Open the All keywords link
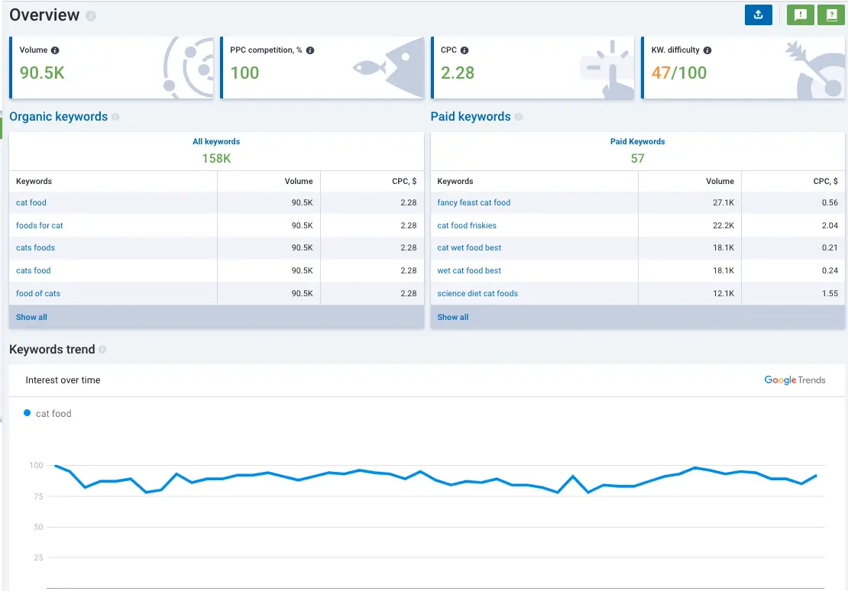The width and height of the screenshot is (848, 591). pyautogui.click(x=216, y=142)
